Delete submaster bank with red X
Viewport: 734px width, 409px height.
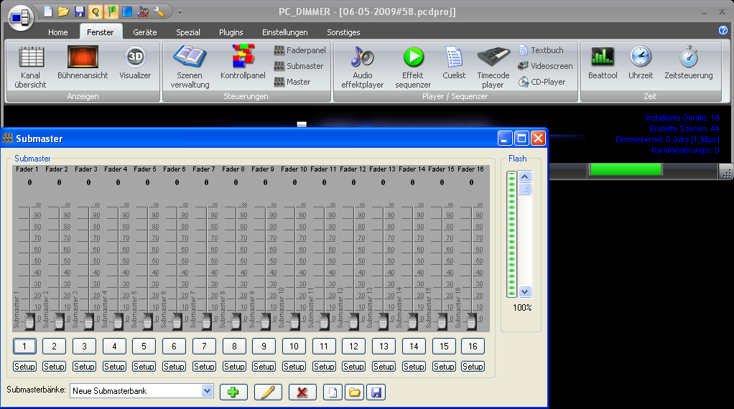tap(302, 392)
